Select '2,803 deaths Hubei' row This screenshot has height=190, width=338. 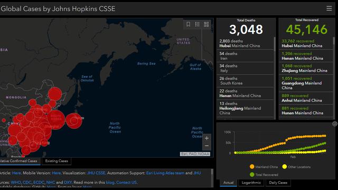tap(245, 43)
